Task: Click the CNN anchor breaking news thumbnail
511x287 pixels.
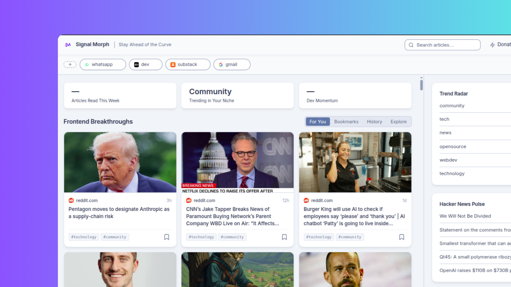Action: [238, 163]
